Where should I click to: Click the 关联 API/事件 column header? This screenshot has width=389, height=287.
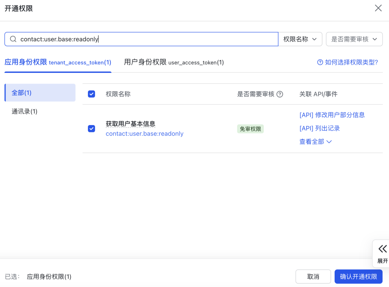point(318,94)
